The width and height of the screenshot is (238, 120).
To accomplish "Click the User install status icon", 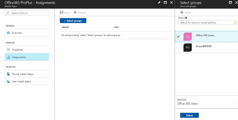I will (8, 82).
